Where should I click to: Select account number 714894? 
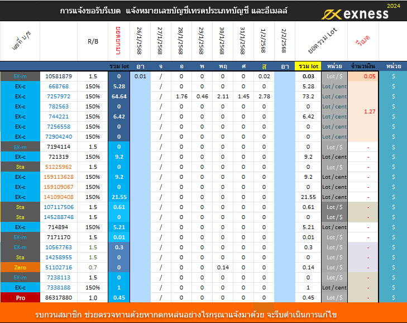point(58,227)
